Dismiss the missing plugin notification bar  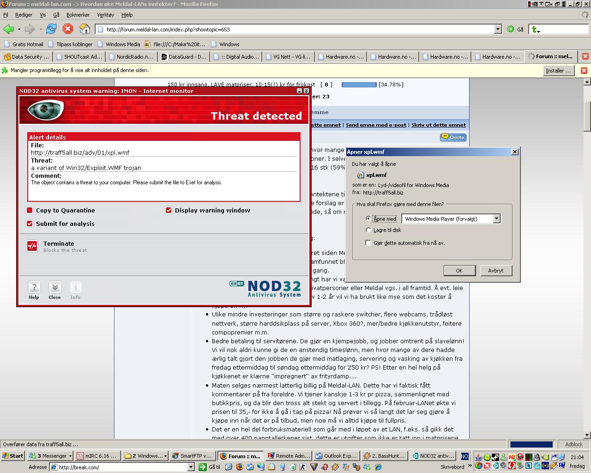(584, 71)
